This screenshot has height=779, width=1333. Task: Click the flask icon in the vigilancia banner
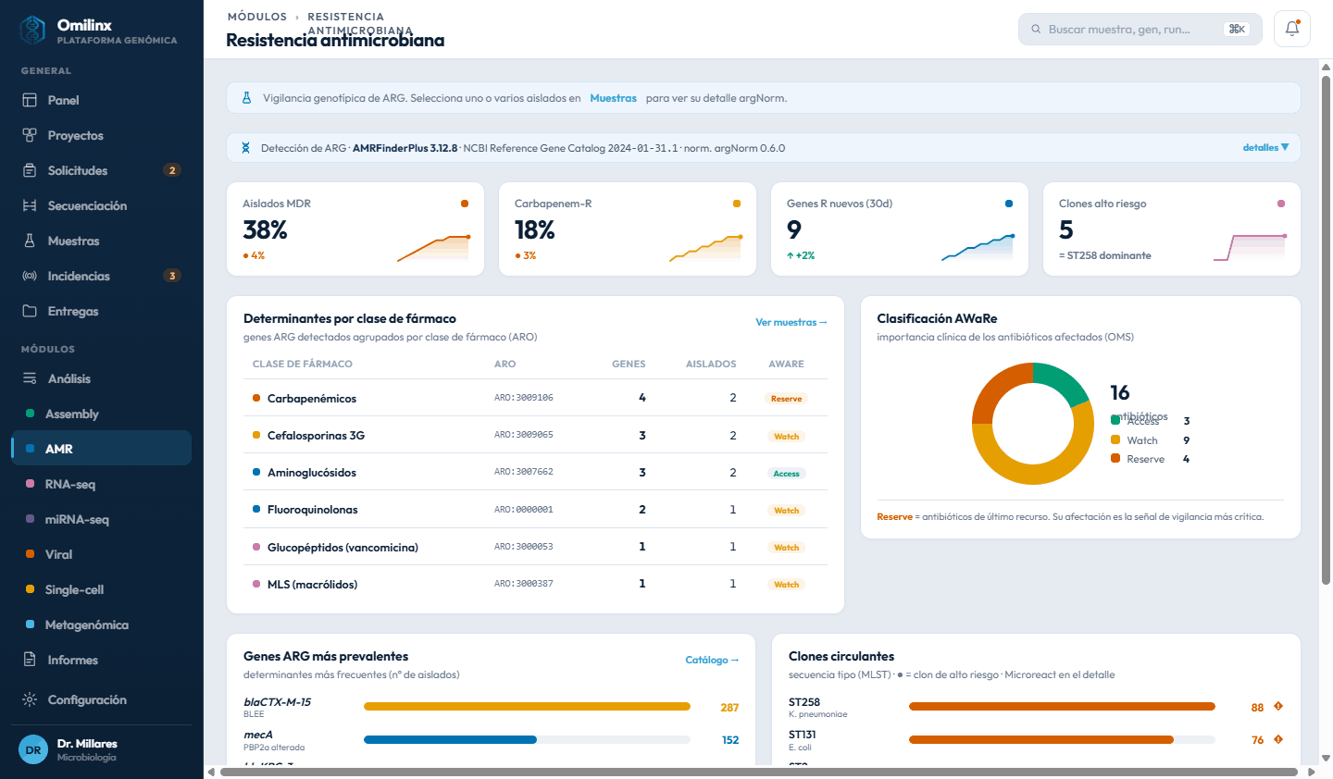click(246, 98)
